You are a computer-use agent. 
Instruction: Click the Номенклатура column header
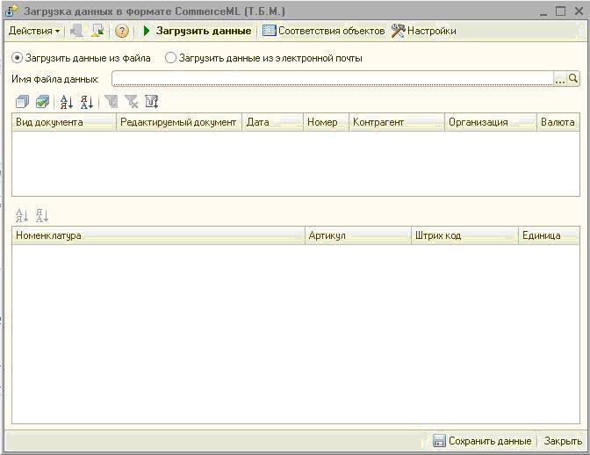coord(158,235)
